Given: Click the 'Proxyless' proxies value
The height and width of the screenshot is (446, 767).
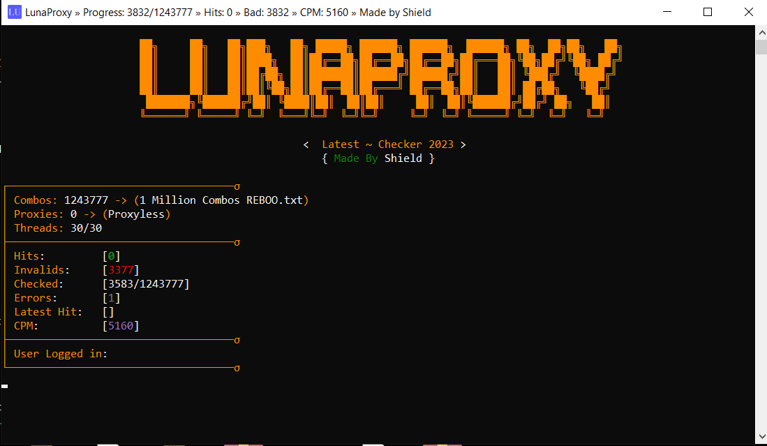Looking at the screenshot, I should coord(136,214).
